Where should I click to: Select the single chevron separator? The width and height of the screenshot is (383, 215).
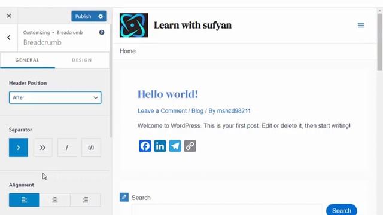pos(19,148)
